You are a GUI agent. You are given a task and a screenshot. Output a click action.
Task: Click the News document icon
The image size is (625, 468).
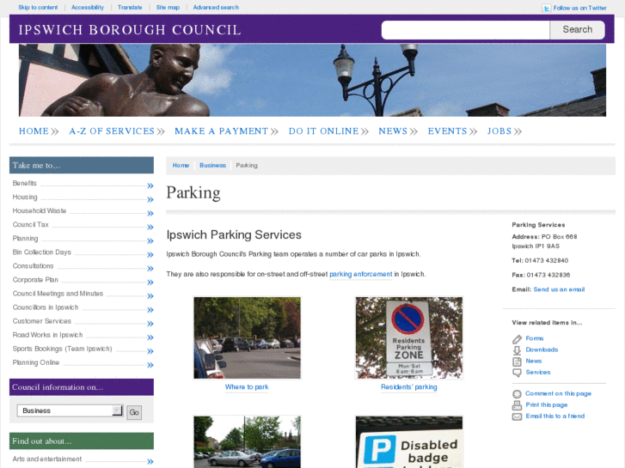click(x=517, y=362)
